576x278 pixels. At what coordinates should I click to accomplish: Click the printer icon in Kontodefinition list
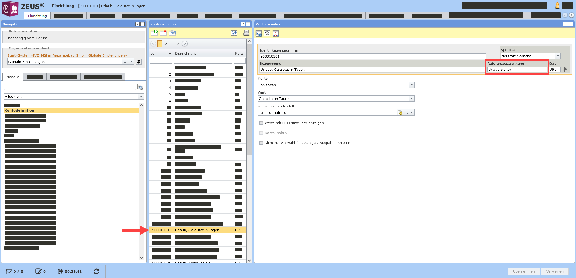pyautogui.click(x=246, y=33)
